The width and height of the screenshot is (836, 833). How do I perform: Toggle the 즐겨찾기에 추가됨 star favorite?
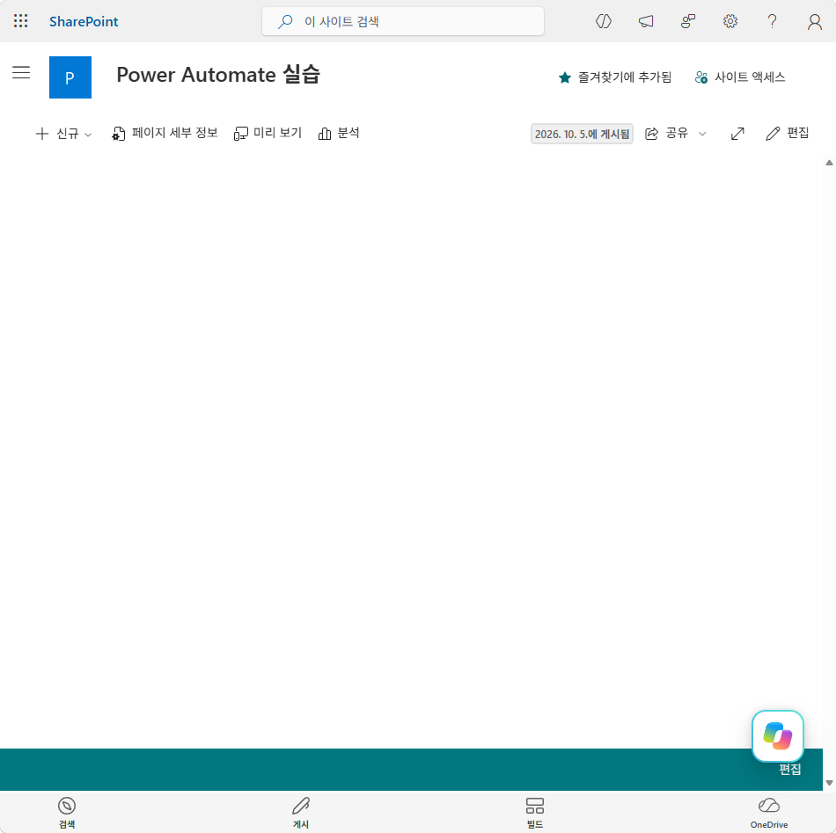(x=615, y=77)
